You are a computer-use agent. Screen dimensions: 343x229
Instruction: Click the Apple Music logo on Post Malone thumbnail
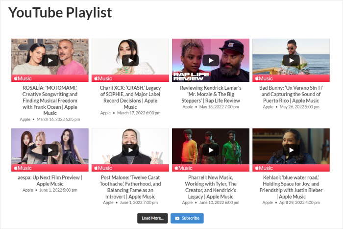click(103, 168)
